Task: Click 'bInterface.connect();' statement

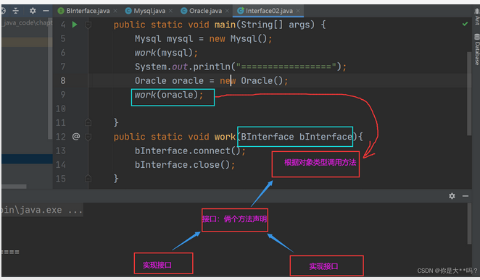Action: [190, 150]
